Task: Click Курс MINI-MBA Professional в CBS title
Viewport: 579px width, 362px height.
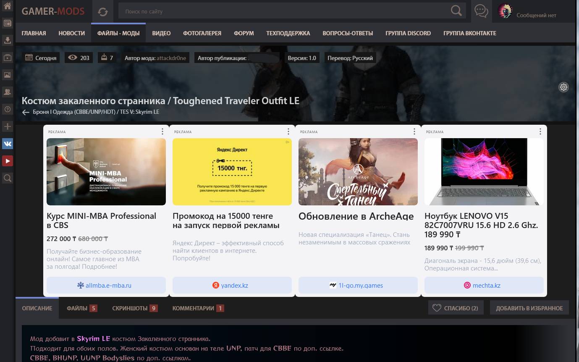Action: pyautogui.click(x=101, y=221)
